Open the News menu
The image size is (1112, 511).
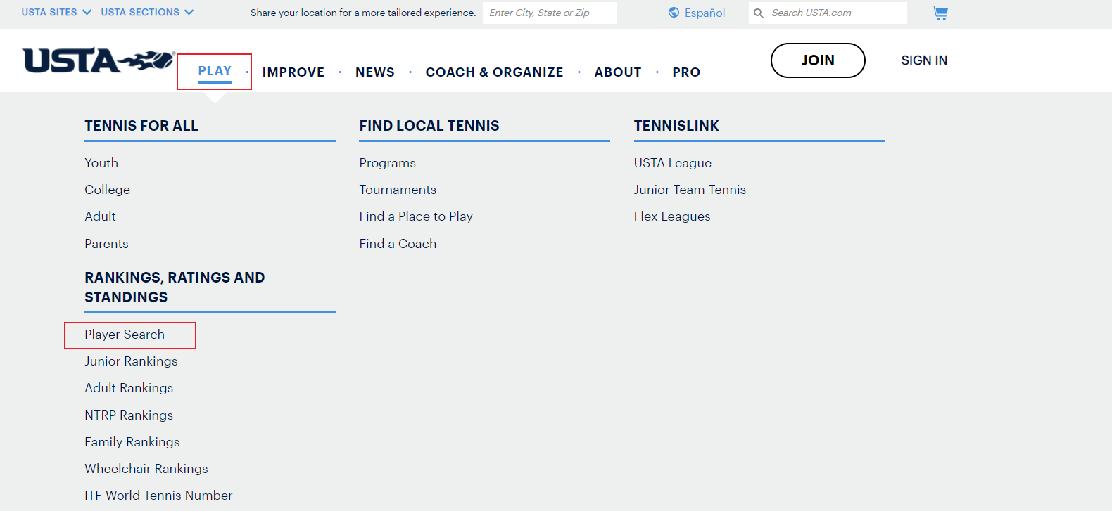pyautogui.click(x=375, y=72)
